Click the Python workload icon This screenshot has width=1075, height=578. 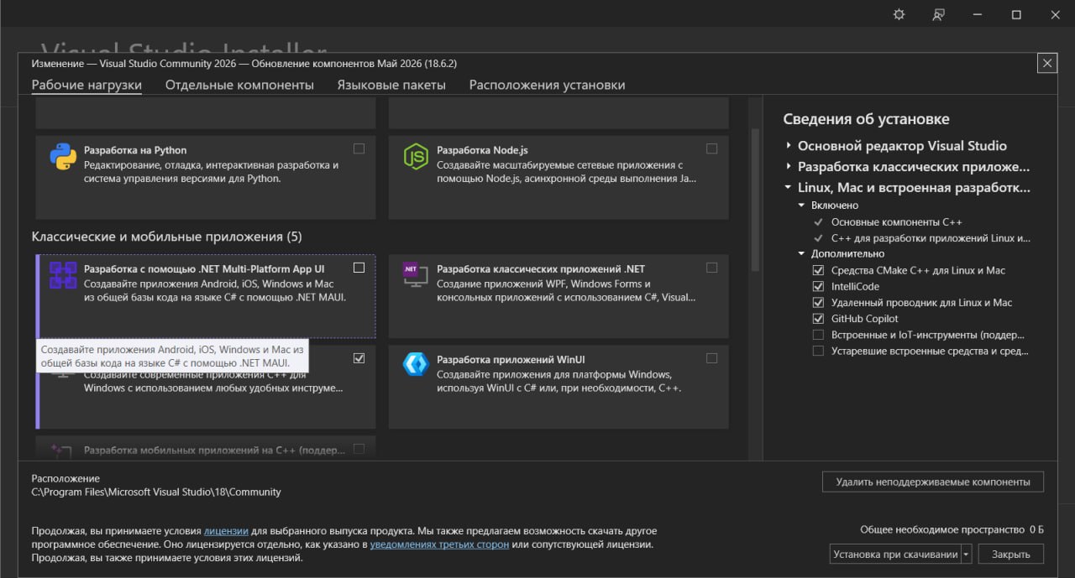[x=63, y=157]
